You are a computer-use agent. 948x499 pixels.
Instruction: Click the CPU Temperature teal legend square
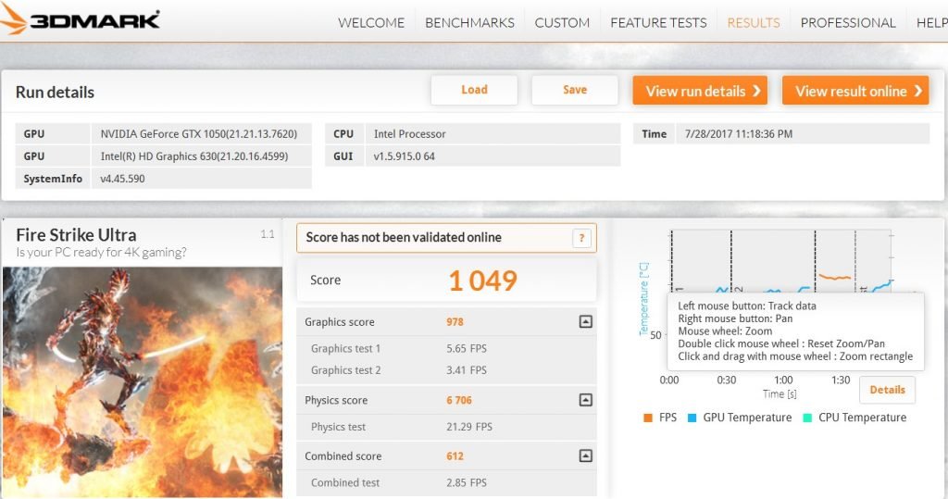click(x=807, y=418)
